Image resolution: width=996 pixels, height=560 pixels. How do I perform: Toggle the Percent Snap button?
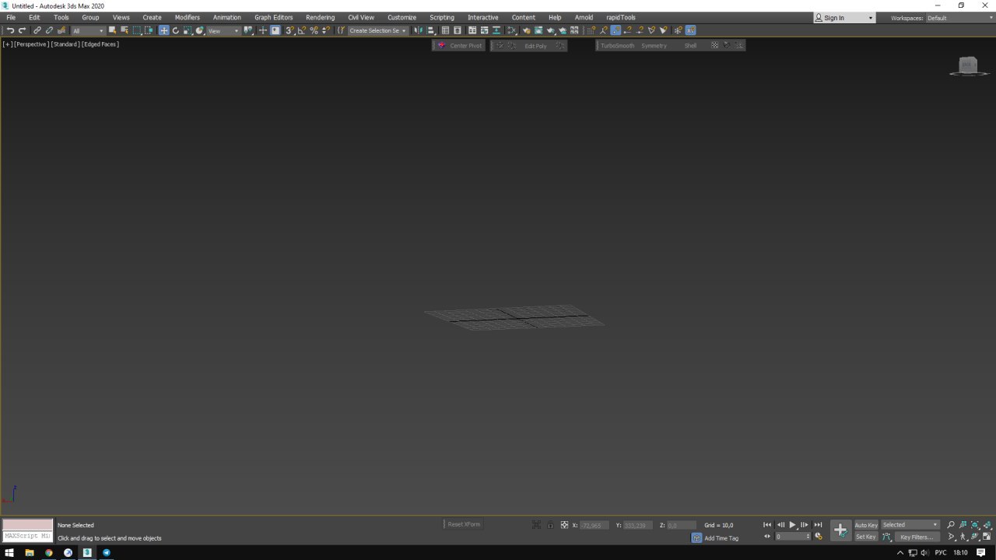(314, 30)
